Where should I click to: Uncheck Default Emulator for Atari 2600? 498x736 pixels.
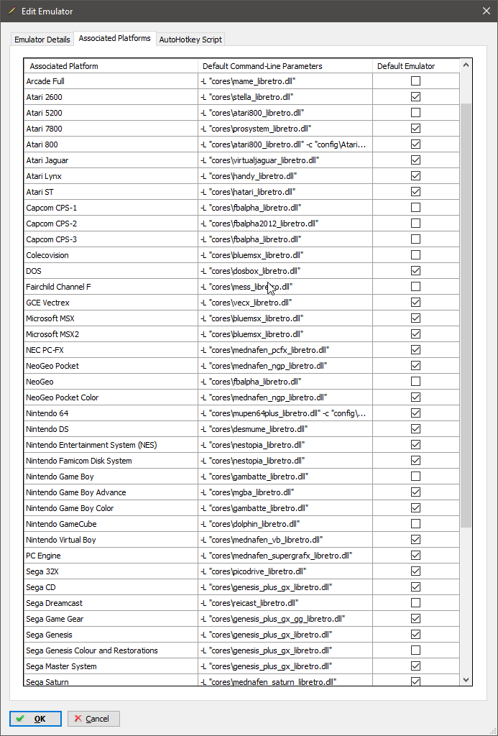pos(415,97)
